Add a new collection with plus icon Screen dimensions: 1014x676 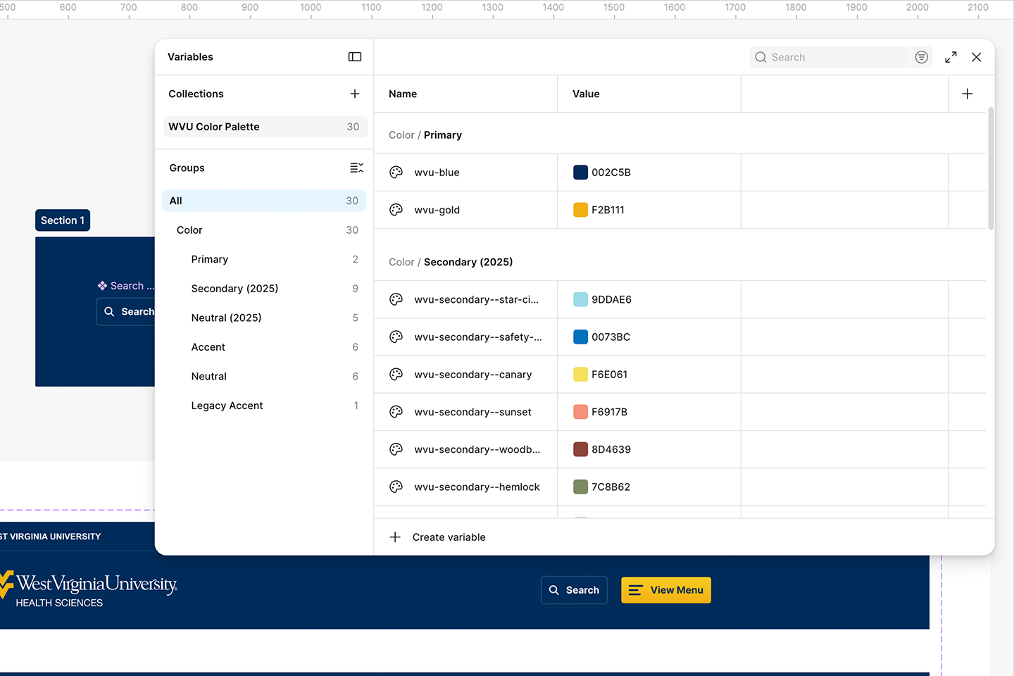(355, 94)
